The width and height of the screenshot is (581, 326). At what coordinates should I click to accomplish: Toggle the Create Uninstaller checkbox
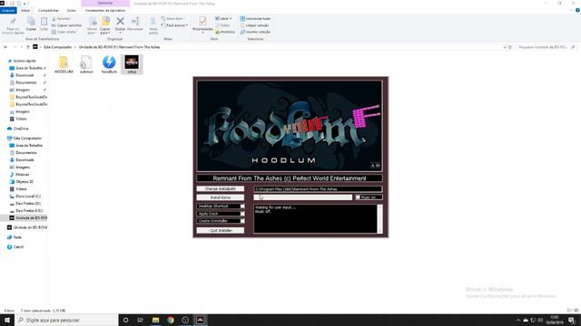242,221
